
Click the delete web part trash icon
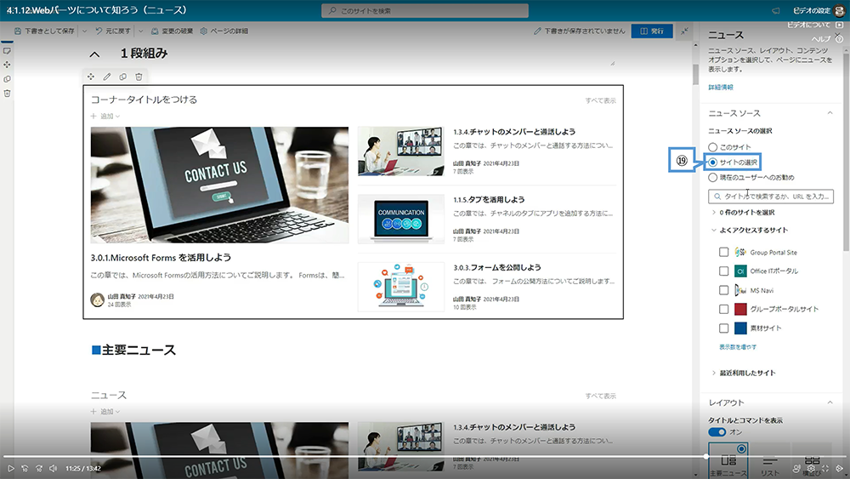(x=139, y=77)
